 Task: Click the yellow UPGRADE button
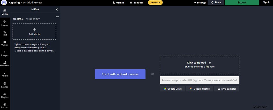click(155, 2)
